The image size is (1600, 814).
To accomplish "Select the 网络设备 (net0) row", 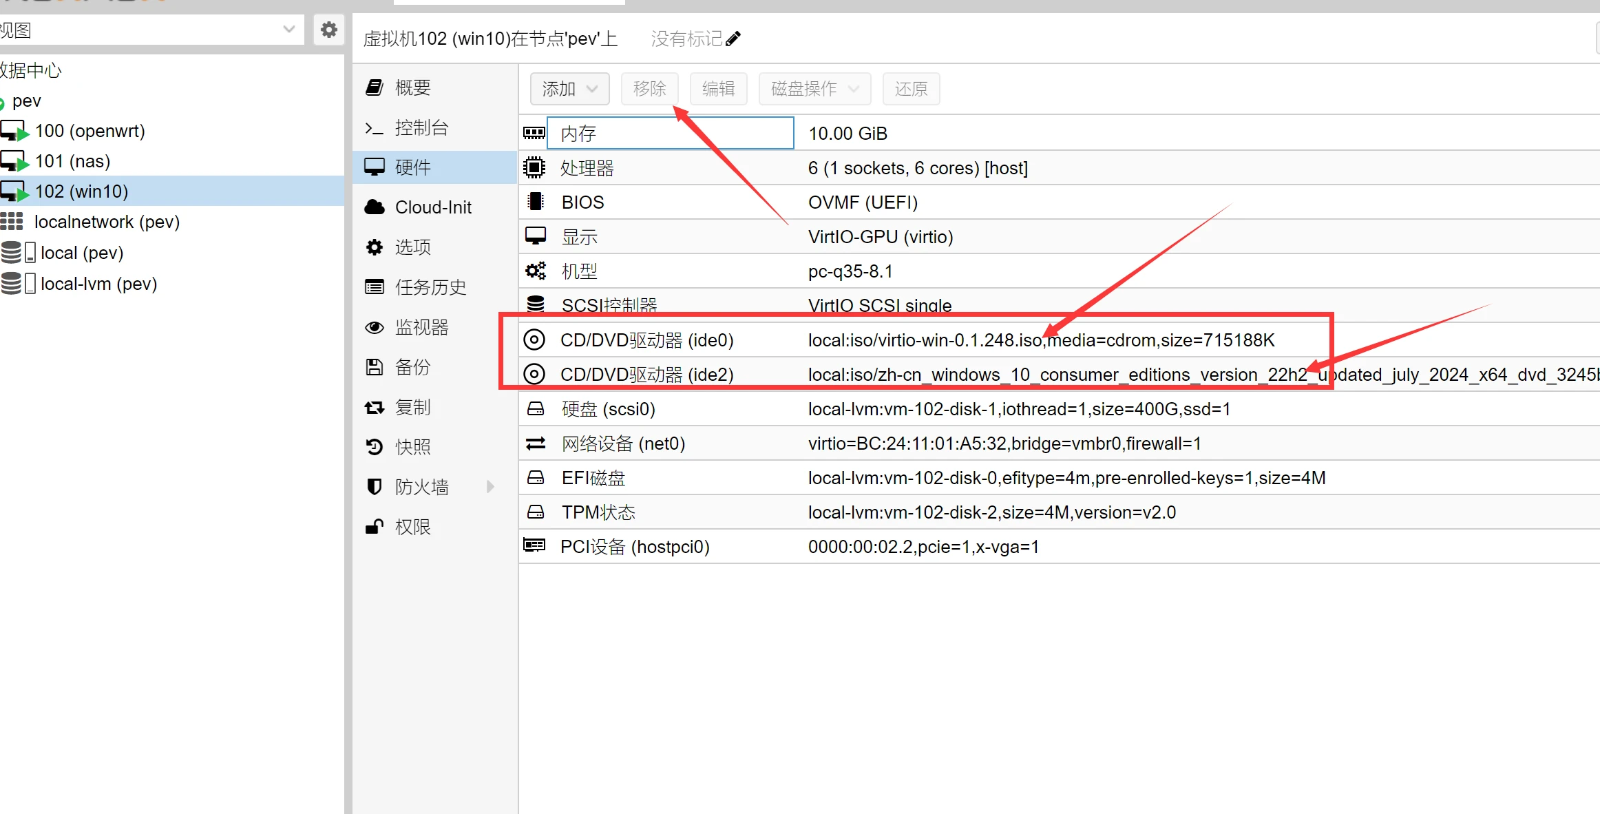I will pos(1060,443).
